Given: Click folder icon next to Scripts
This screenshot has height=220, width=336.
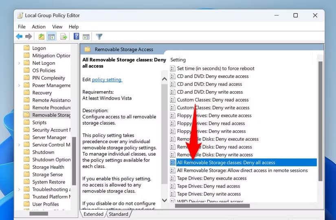Looking at the screenshot, I should (26, 122).
